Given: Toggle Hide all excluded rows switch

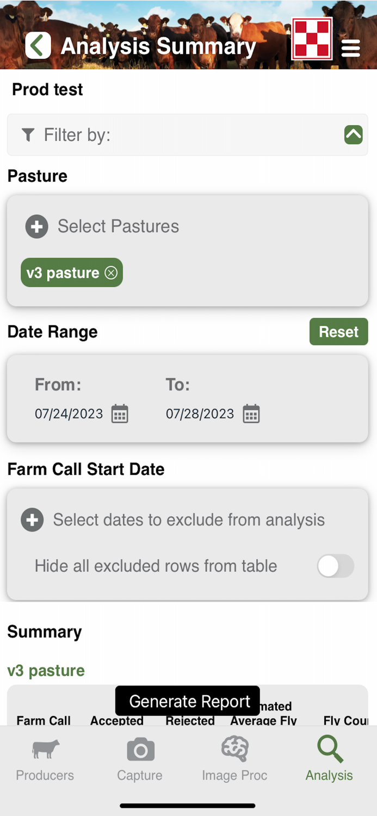Looking at the screenshot, I should tap(335, 566).
